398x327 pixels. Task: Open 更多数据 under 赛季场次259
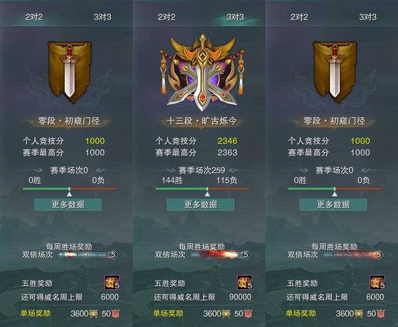click(201, 205)
